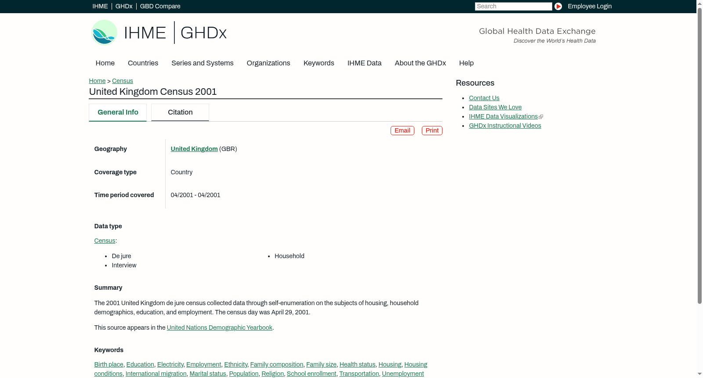Switch to the General Info tab
This screenshot has width=703, height=378.
pyautogui.click(x=118, y=112)
